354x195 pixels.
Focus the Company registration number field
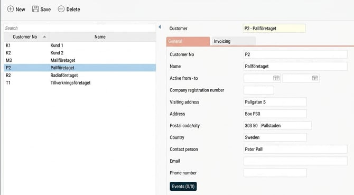[x=259, y=90]
